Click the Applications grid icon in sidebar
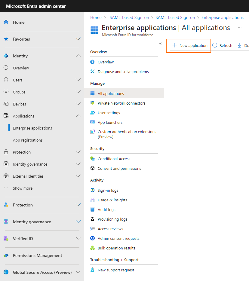The width and height of the screenshot is (249, 281). pos(6,116)
